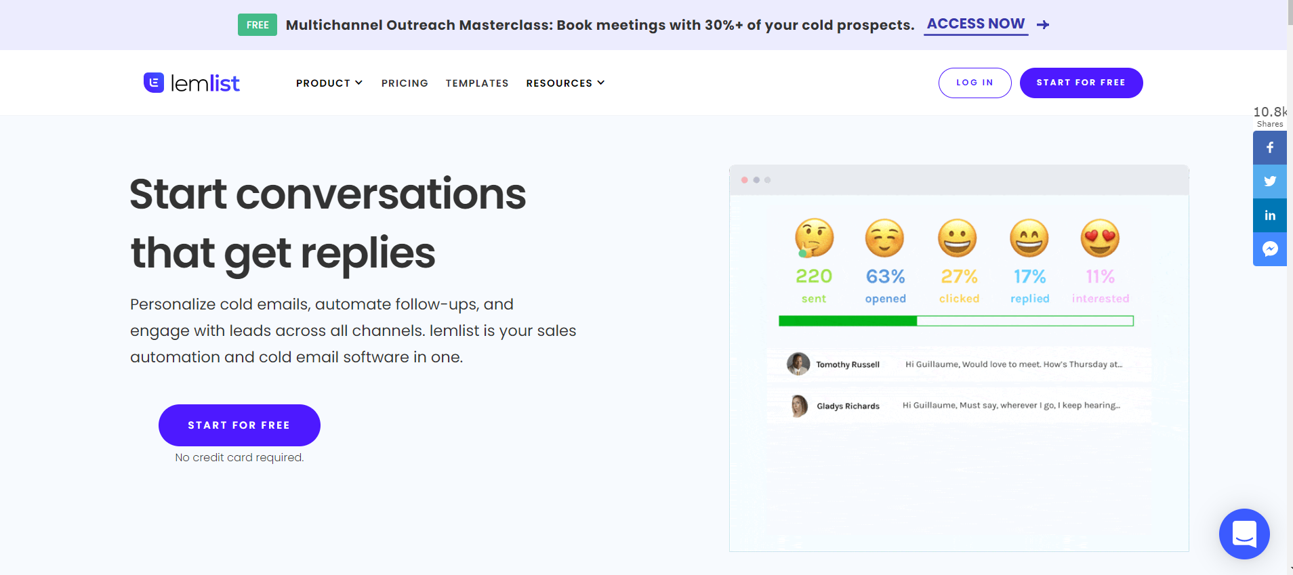This screenshot has width=1293, height=575.
Task: Click message 'Would love to meet'
Action: [1014, 364]
